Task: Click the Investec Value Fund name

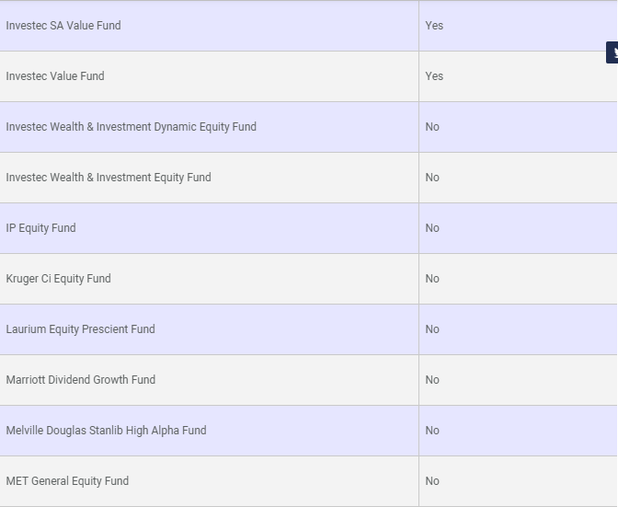Action: pyautogui.click(x=55, y=76)
